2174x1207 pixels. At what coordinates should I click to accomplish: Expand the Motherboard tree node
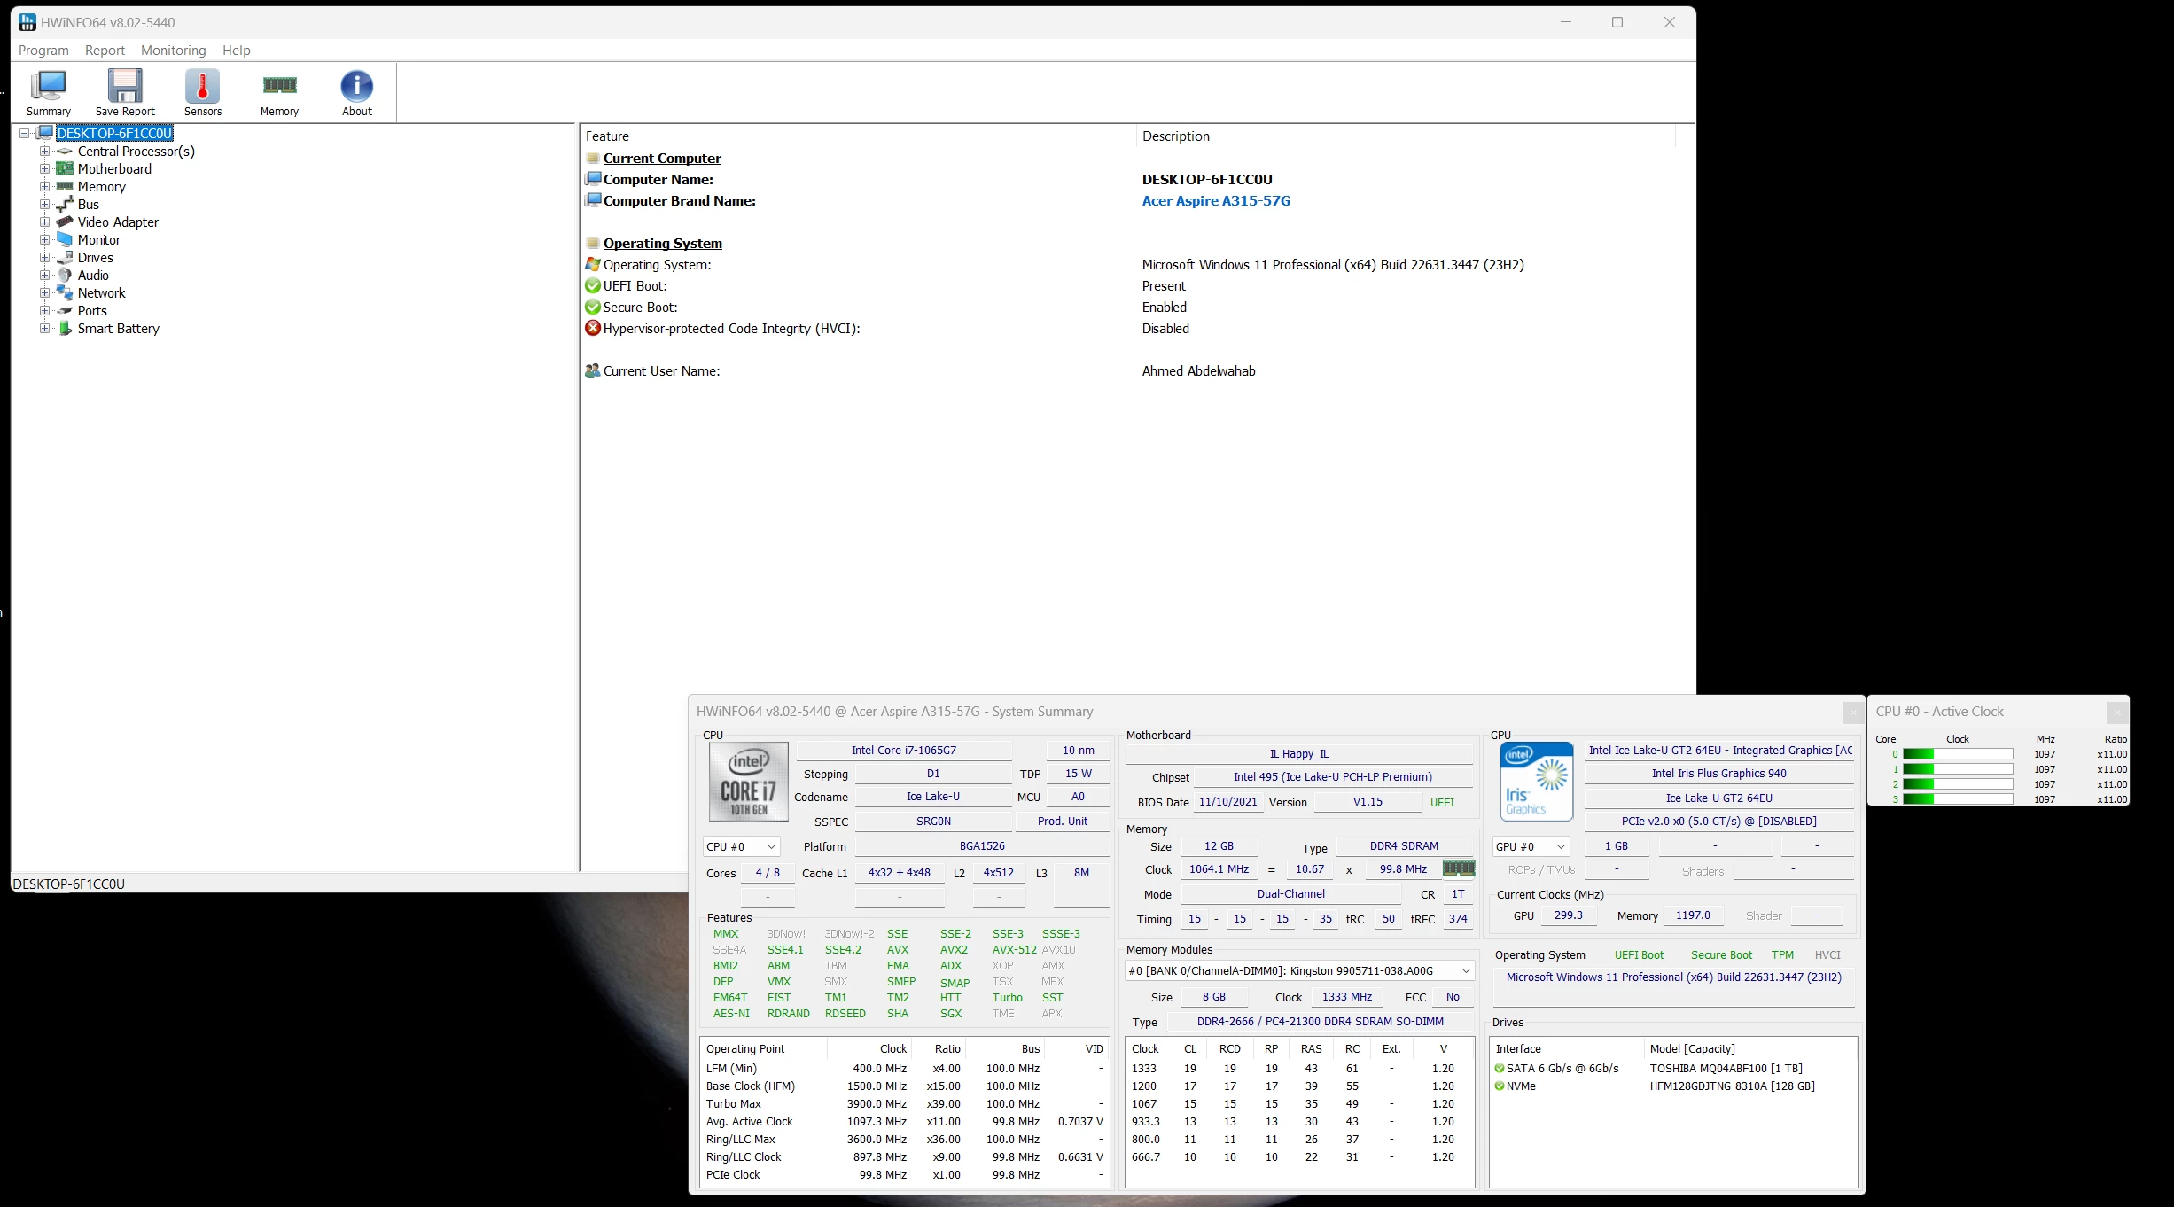[44, 169]
